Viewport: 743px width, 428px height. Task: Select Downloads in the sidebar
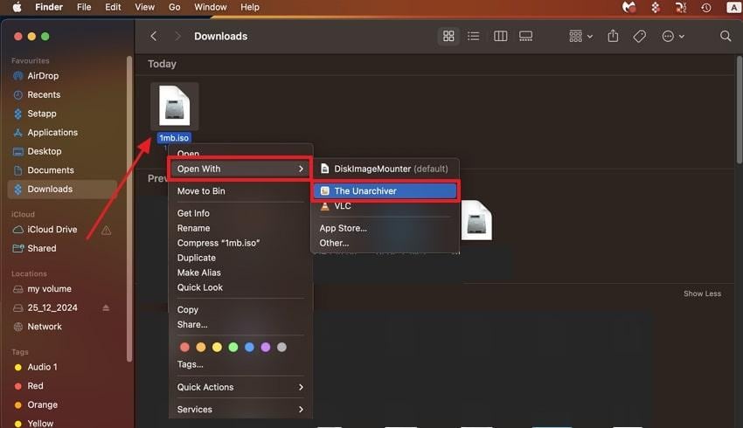[63, 190]
